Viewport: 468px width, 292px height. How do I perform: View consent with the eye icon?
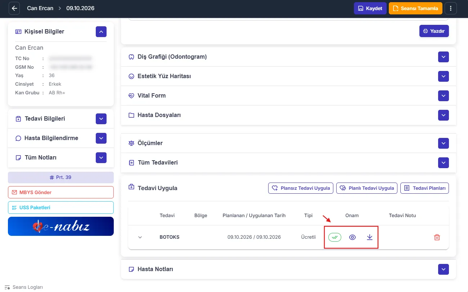click(352, 237)
